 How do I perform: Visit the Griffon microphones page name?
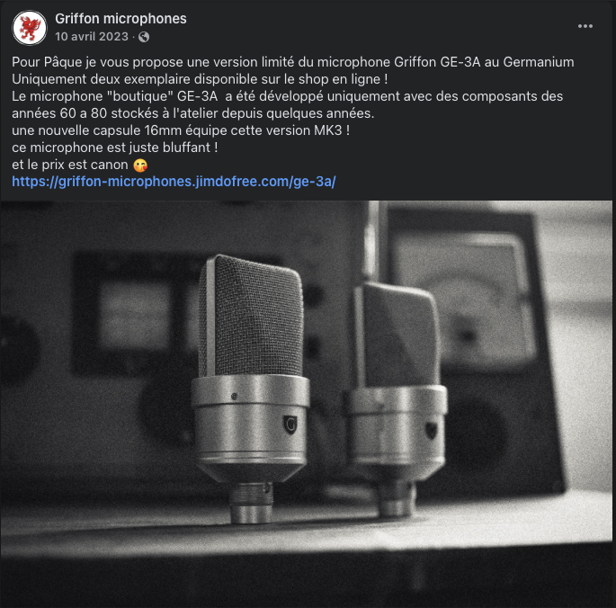click(121, 19)
